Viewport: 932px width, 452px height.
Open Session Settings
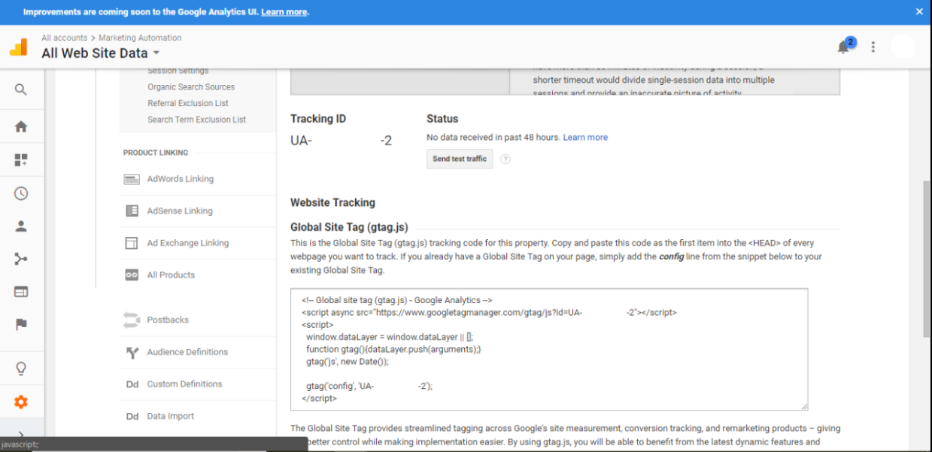178,71
